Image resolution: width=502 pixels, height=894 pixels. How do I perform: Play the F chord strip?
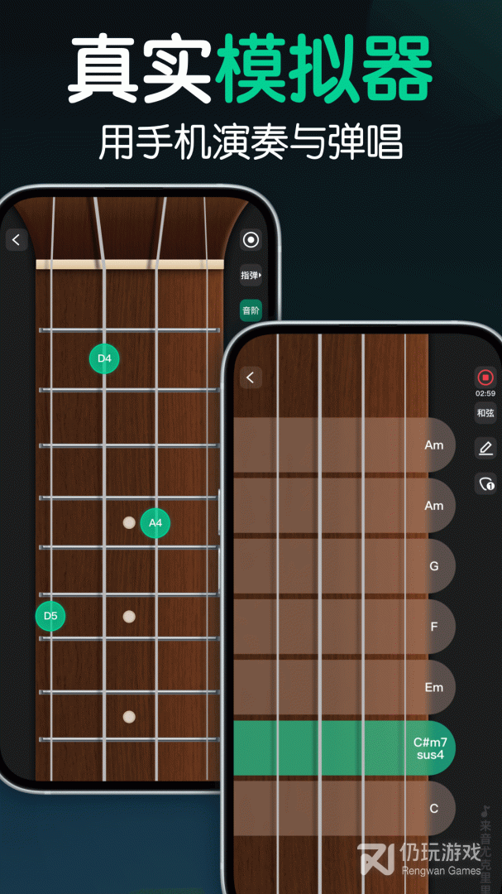(x=344, y=627)
